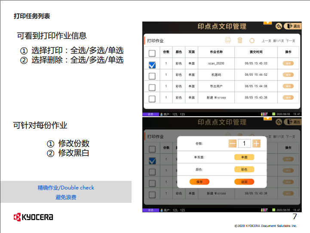Toggle the 单面 duplex option in dialog
The width and height of the screenshot is (310, 233).
point(244,157)
